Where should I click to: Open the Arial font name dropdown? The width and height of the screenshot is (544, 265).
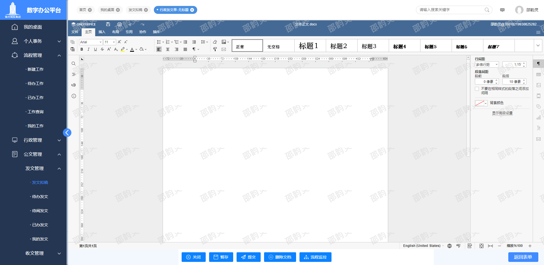[91, 42]
